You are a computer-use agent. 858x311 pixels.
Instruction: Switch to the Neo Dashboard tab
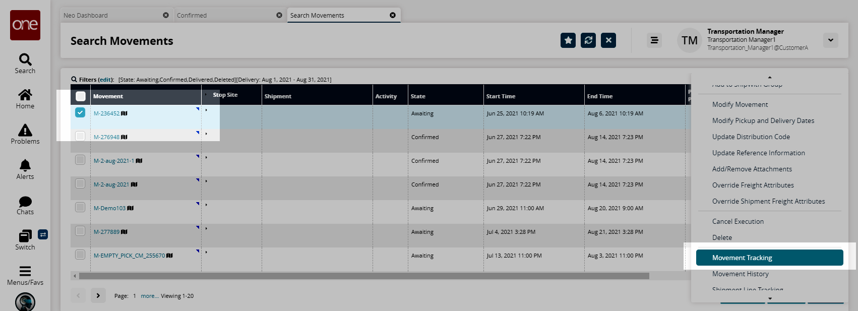(x=86, y=16)
